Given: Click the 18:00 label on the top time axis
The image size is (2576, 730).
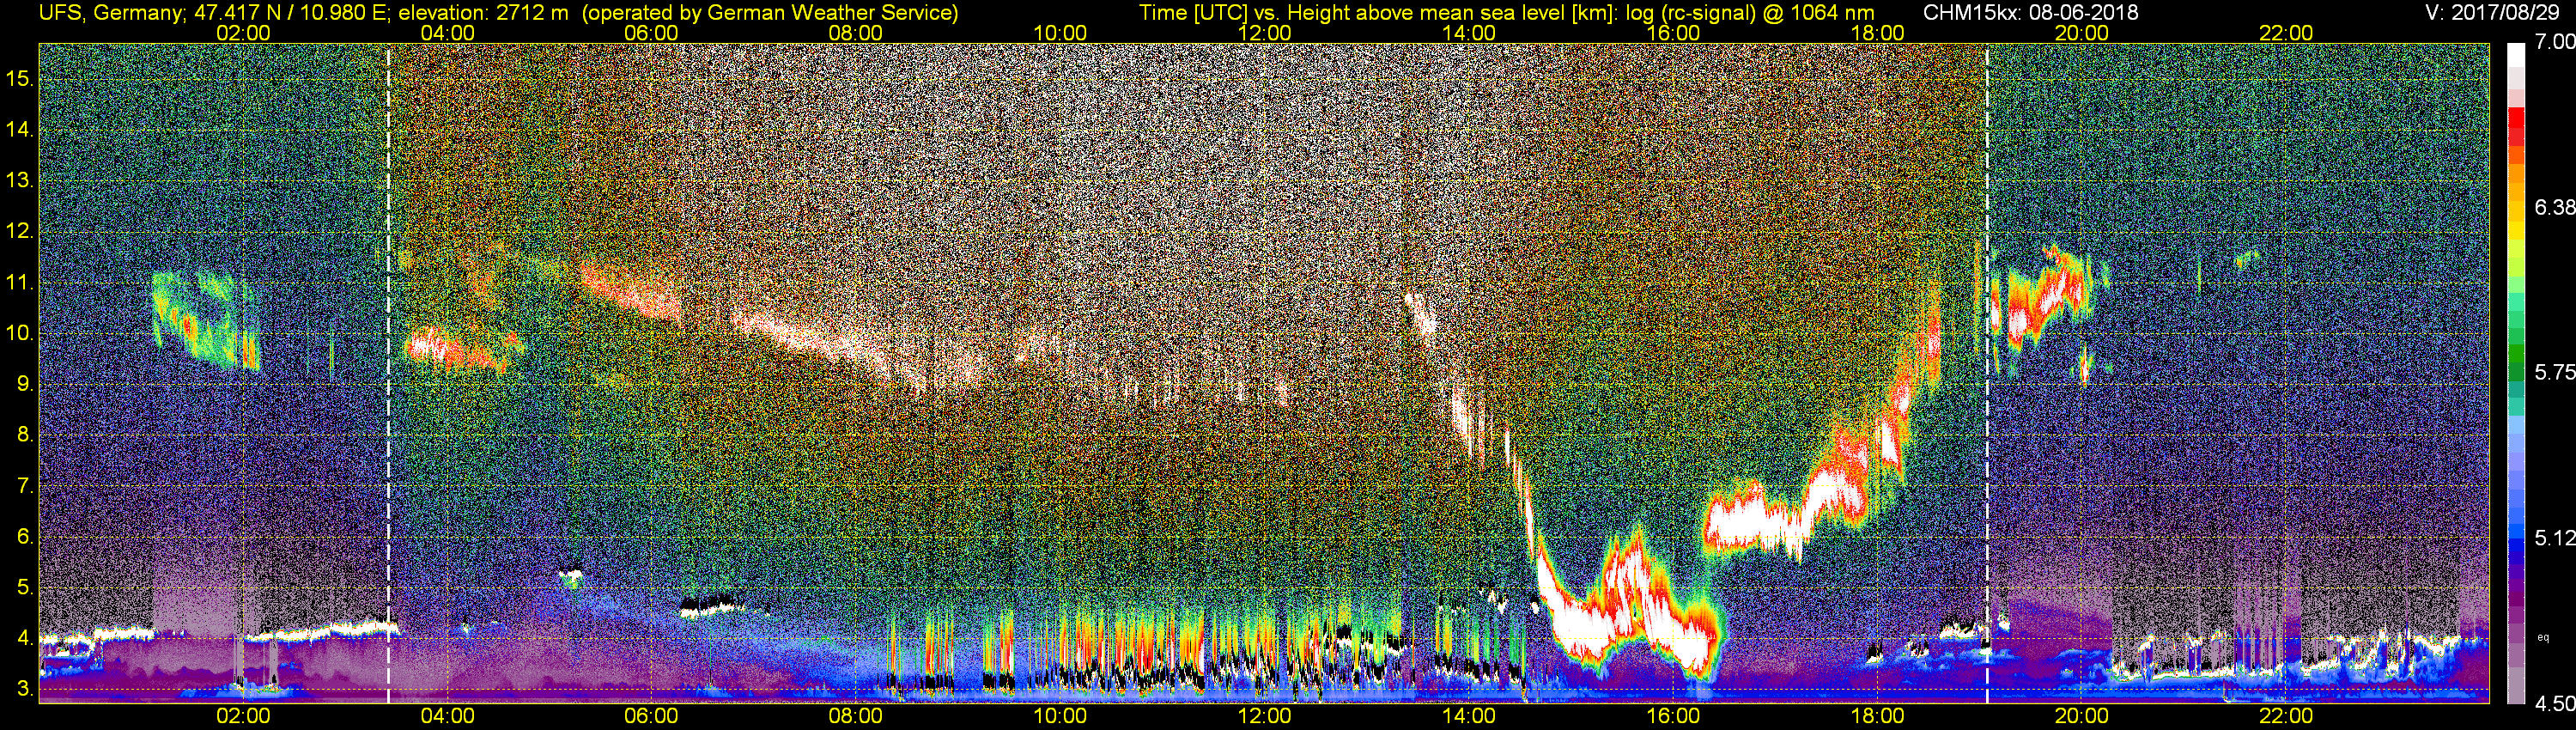Looking at the screenshot, I should pos(1877,33).
